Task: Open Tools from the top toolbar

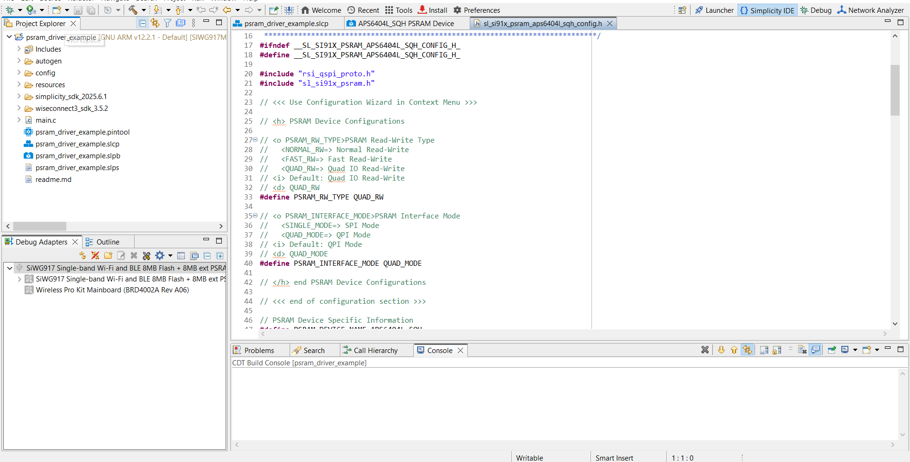Action: 399,10
